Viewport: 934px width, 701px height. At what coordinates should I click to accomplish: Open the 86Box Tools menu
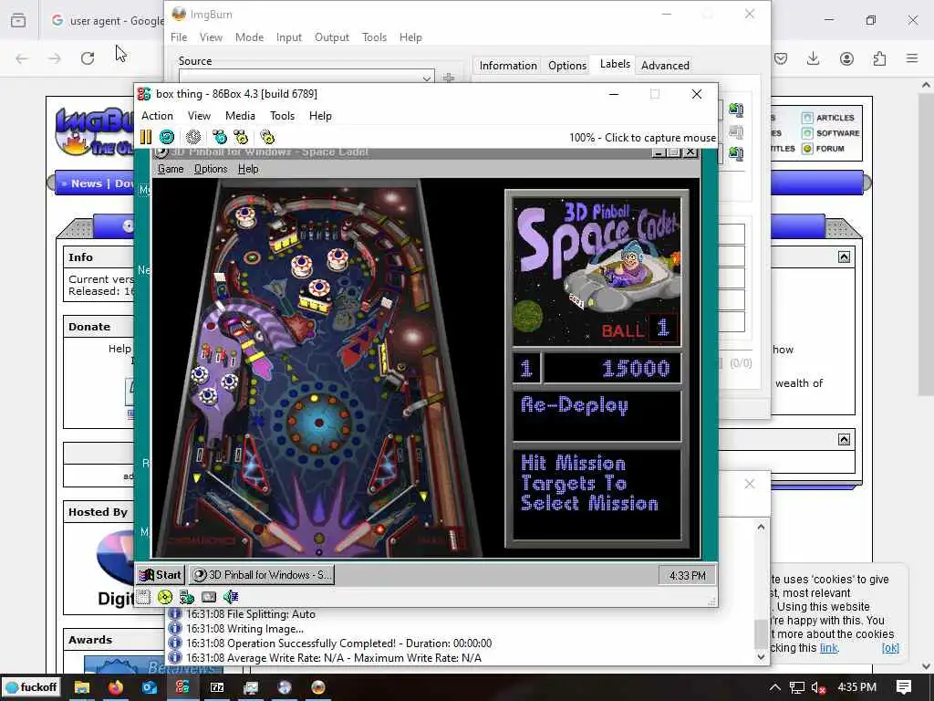[x=283, y=116]
